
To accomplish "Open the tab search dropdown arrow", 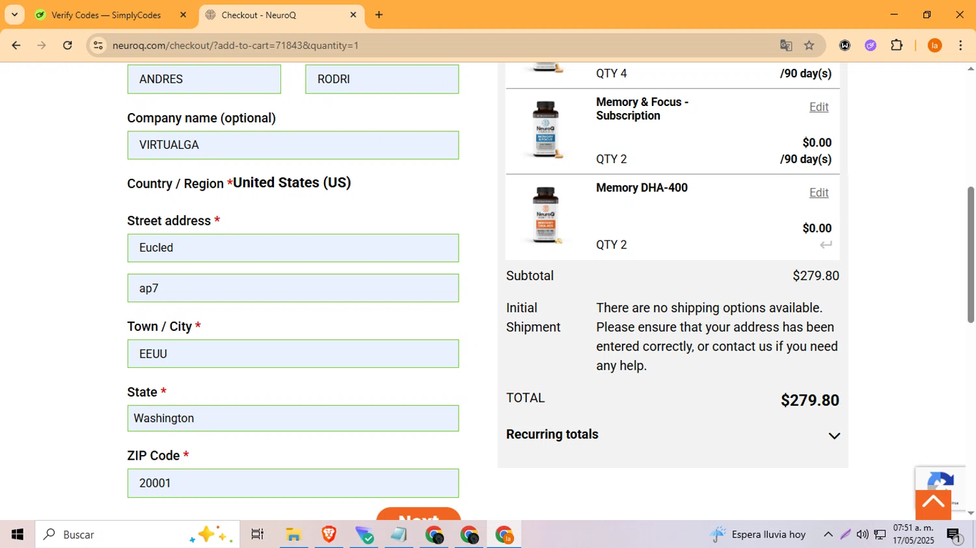I will (x=14, y=15).
